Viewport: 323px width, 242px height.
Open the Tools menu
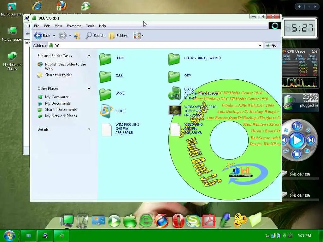(90, 26)
